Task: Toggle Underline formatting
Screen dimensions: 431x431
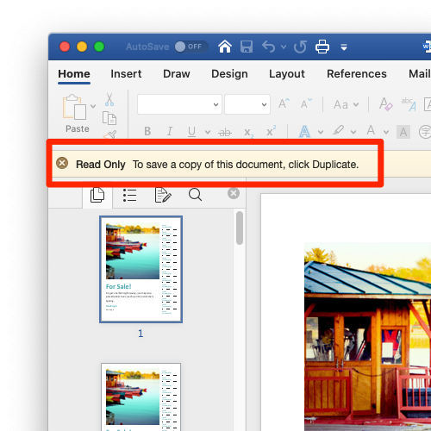Action: pos(191,132)
